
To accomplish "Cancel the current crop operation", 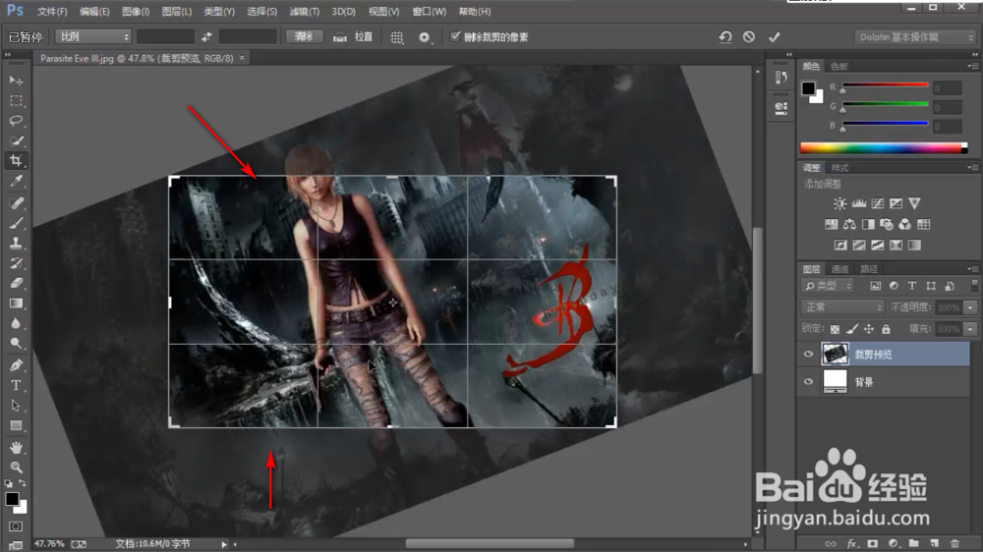I will coord(748,37).
